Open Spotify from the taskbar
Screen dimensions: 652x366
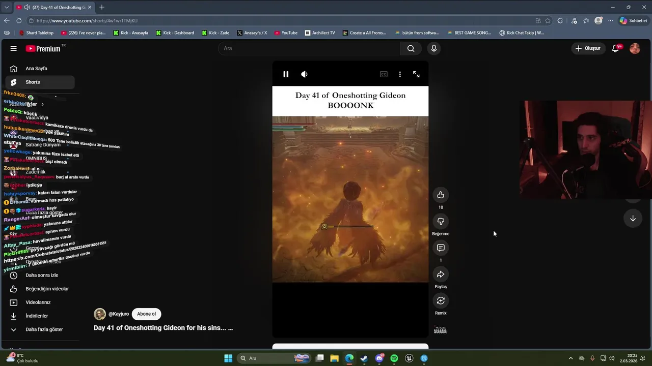pyautogui.click(x=394, y=358)
